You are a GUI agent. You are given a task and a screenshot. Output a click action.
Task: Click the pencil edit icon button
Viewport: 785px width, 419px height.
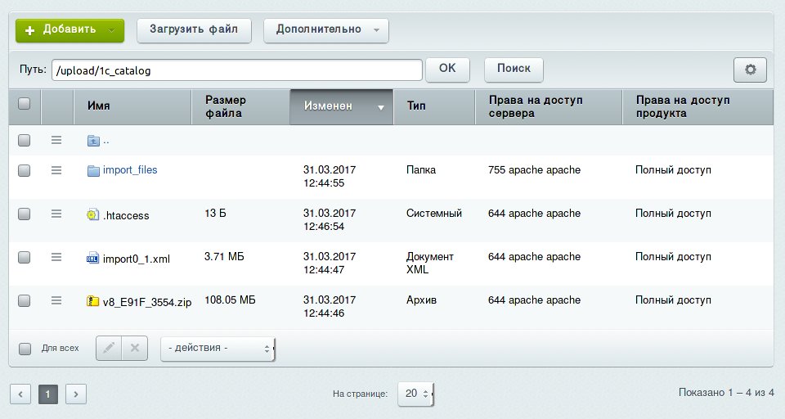tap(109, 348)
